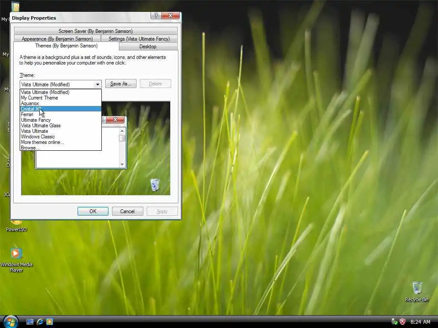Click the system clock showing 8:24 AM
This screenshot has width=438, height=328.
click(x=420, y=322)
